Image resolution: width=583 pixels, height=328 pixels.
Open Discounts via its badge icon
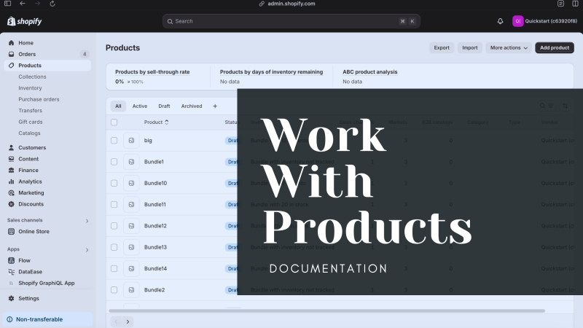[11, 204]
